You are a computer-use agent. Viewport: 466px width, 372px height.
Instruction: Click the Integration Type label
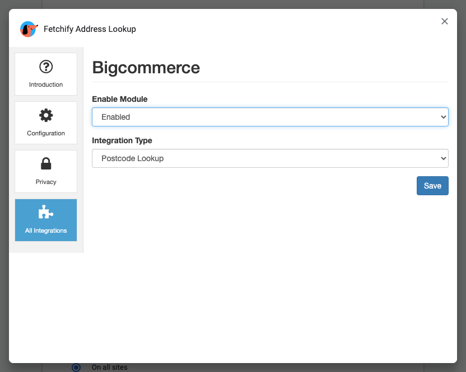click(x=122, y=141)
